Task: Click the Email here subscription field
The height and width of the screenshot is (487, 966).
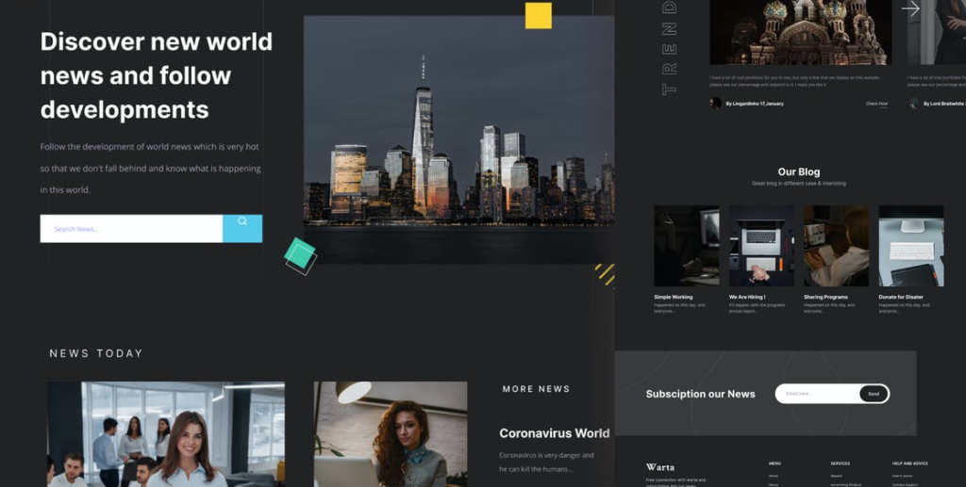Action: 817,394
